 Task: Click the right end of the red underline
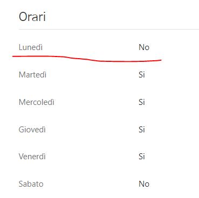pos(161,60)
